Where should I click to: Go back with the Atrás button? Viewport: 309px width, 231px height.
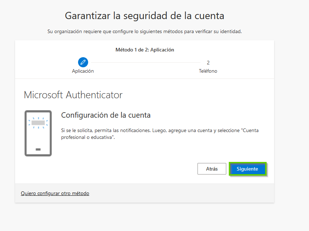click(x=212, y=169)
